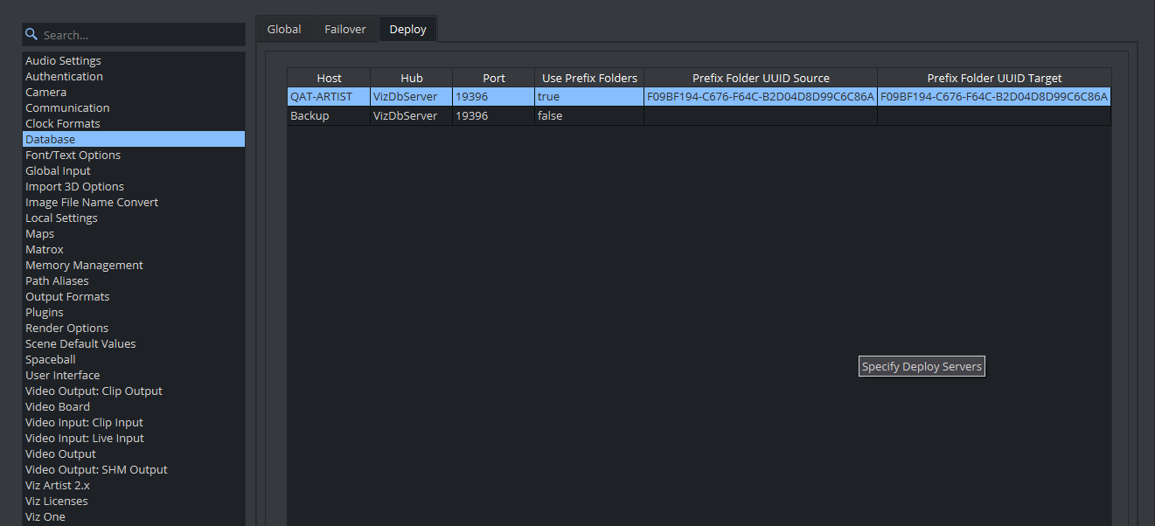Select Video Output: SHM Output entry

(x=96, y=469)
